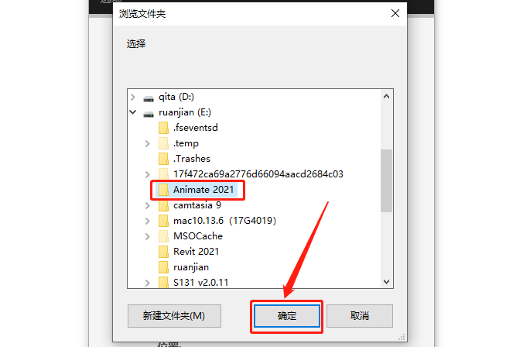Select the ruanjian (E:) drive icon
This screenshot has height=347, width=506.
click(x=149, y=114)
